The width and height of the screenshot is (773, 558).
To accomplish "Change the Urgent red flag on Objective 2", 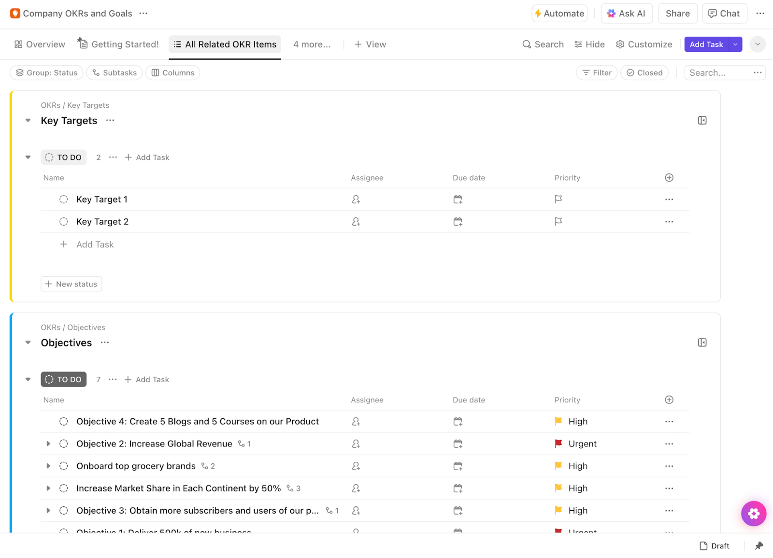I will (x=558, y=444).
